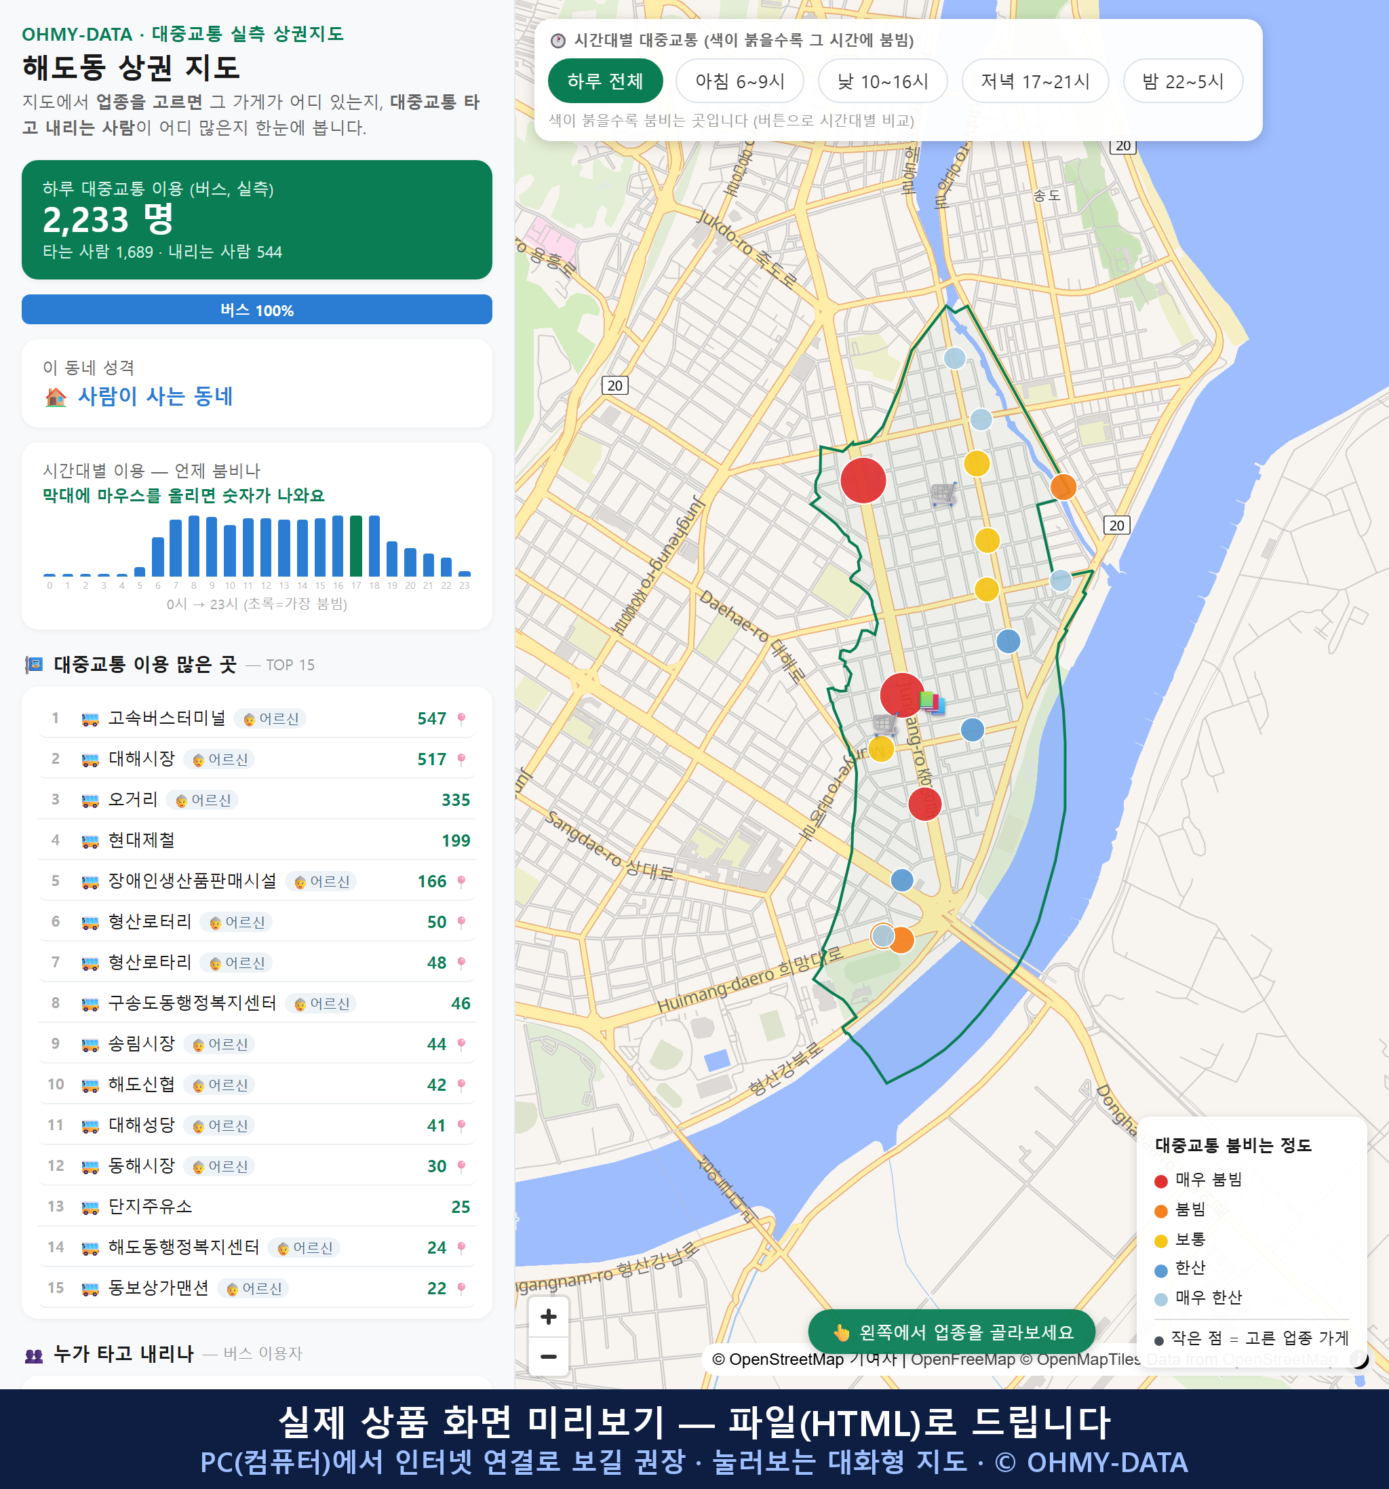Click the shopping cart store marker near top red circle

coord(943,494)
